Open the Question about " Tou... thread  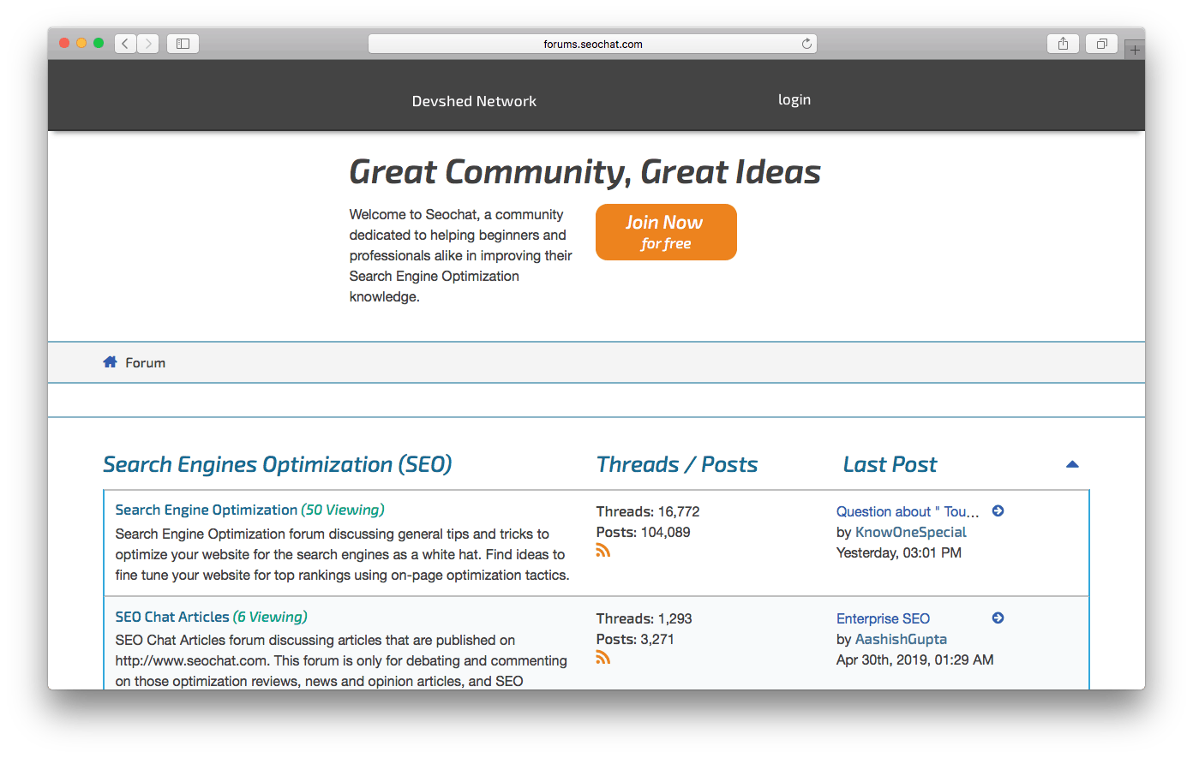[908, 511]
